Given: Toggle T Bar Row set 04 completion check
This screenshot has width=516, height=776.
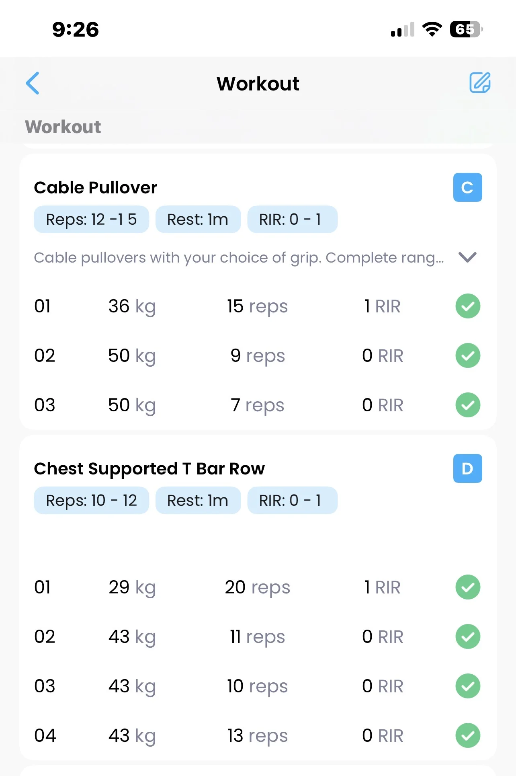Looking at the screenshot, I should point(468,735).
